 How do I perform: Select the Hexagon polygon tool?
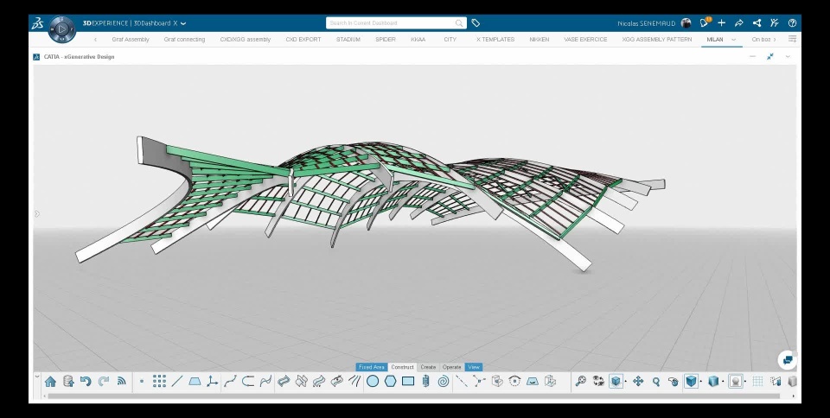pos(391,381)
